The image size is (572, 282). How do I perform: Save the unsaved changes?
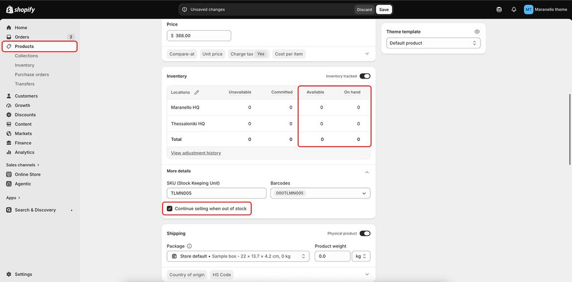(384, 10)
